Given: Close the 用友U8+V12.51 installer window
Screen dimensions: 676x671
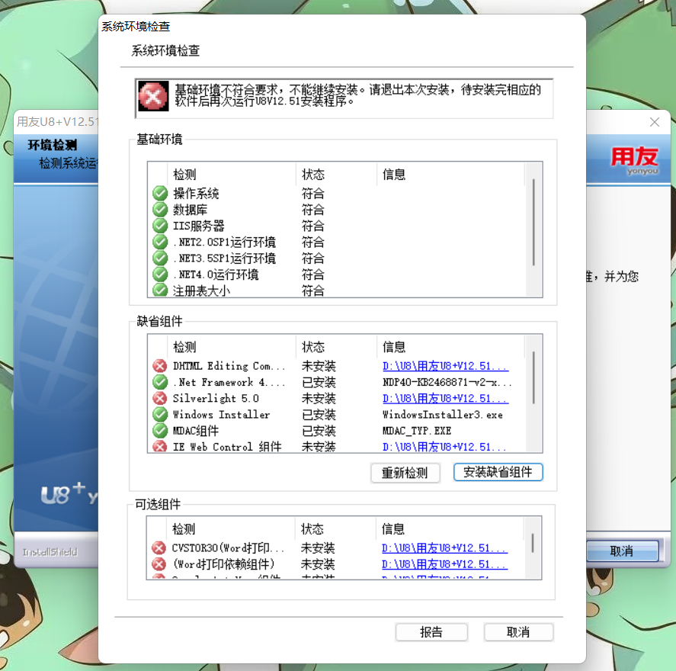Looking at the screenshot, I should tap(655, 122).
